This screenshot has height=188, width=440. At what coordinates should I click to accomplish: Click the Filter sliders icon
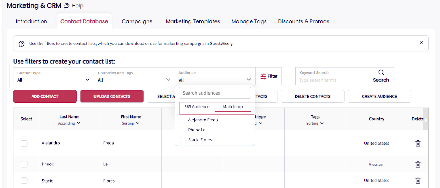(x=263, y=76)
